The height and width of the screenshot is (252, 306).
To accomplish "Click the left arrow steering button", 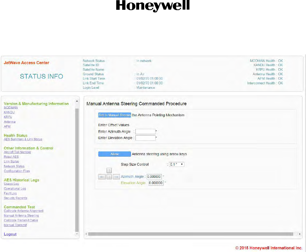I will pyautogui.click(x=102, y=177).
